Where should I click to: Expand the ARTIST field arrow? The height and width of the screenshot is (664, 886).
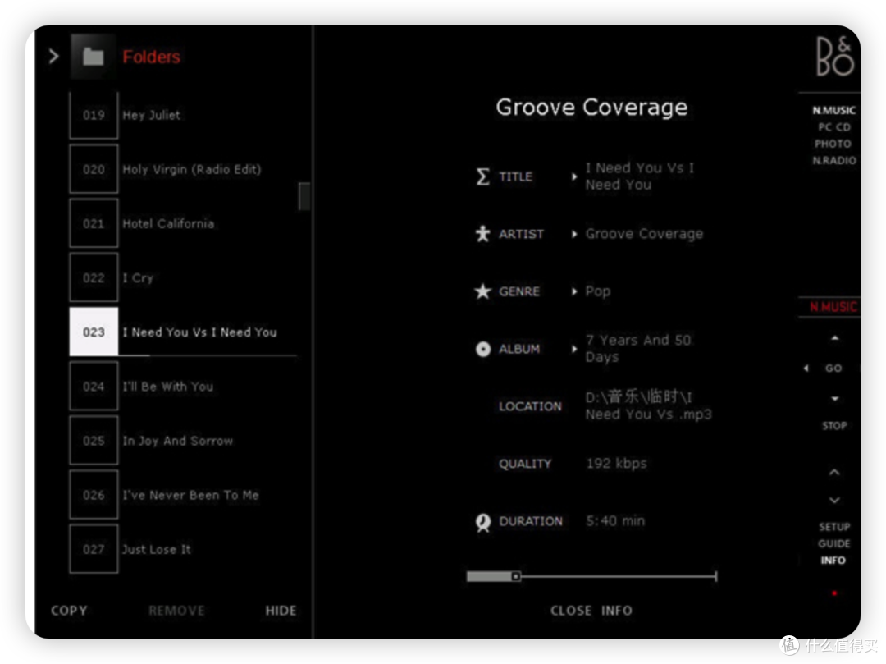point(574,234)
